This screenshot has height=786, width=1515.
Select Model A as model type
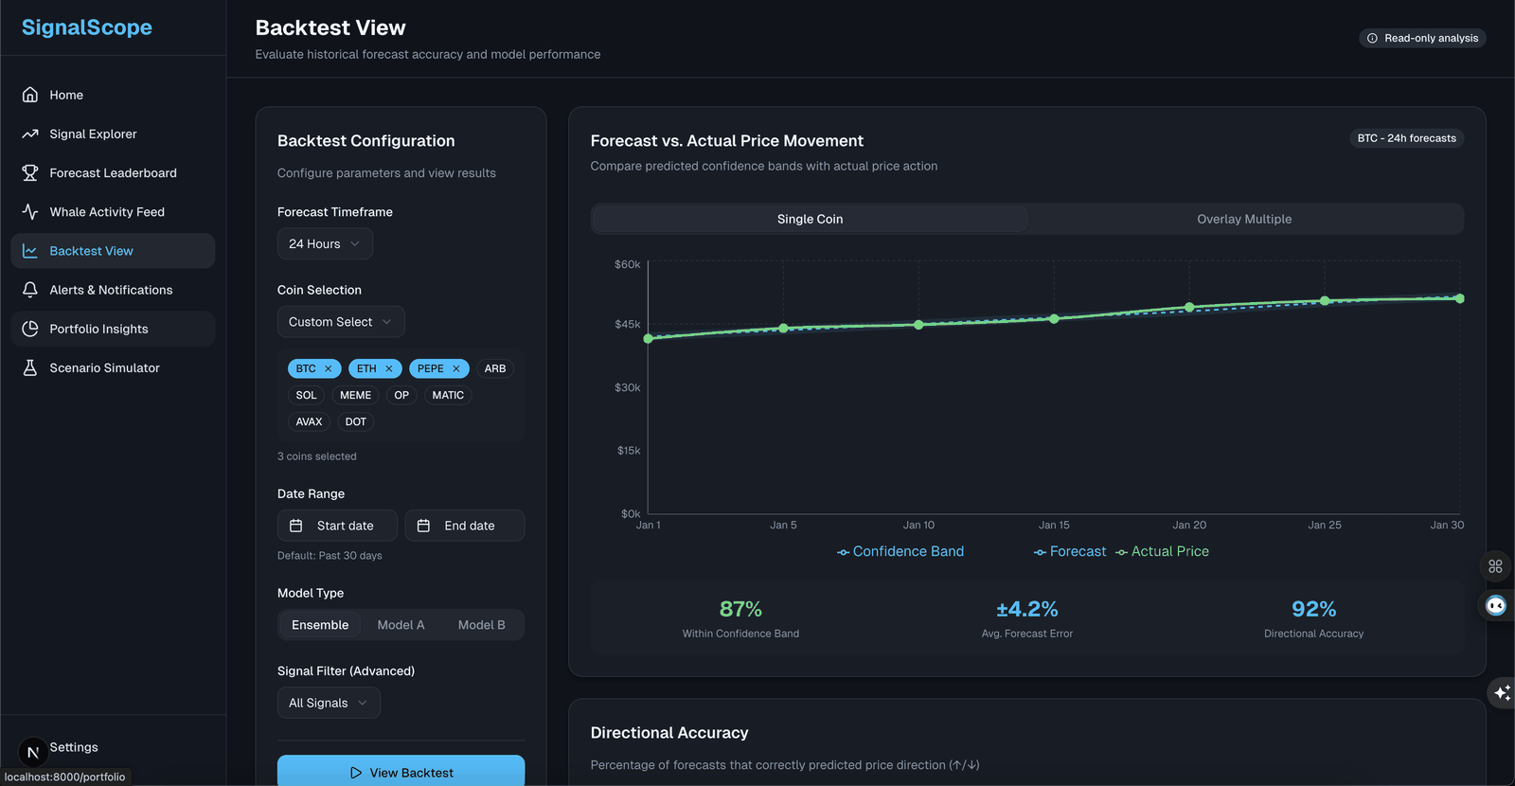(x=401, y=625)
